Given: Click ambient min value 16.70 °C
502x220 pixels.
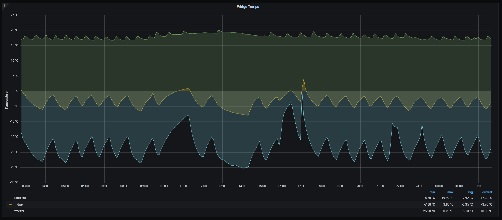Looking at the screenshot, I should 429,198.
